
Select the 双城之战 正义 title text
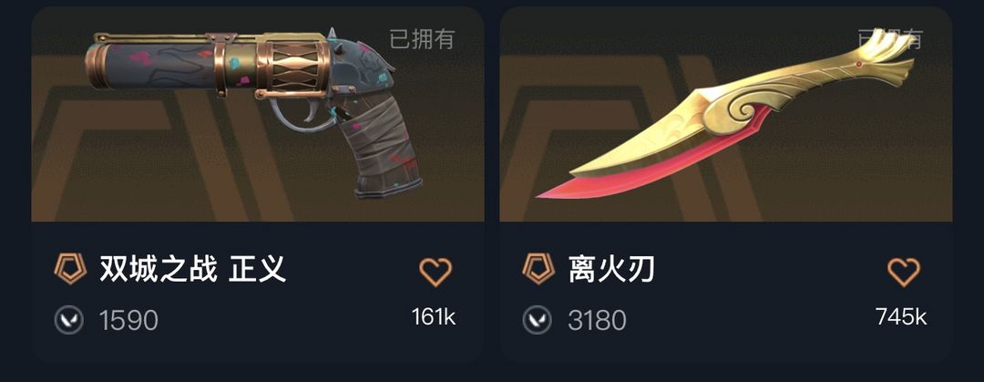tap(192, 270)
